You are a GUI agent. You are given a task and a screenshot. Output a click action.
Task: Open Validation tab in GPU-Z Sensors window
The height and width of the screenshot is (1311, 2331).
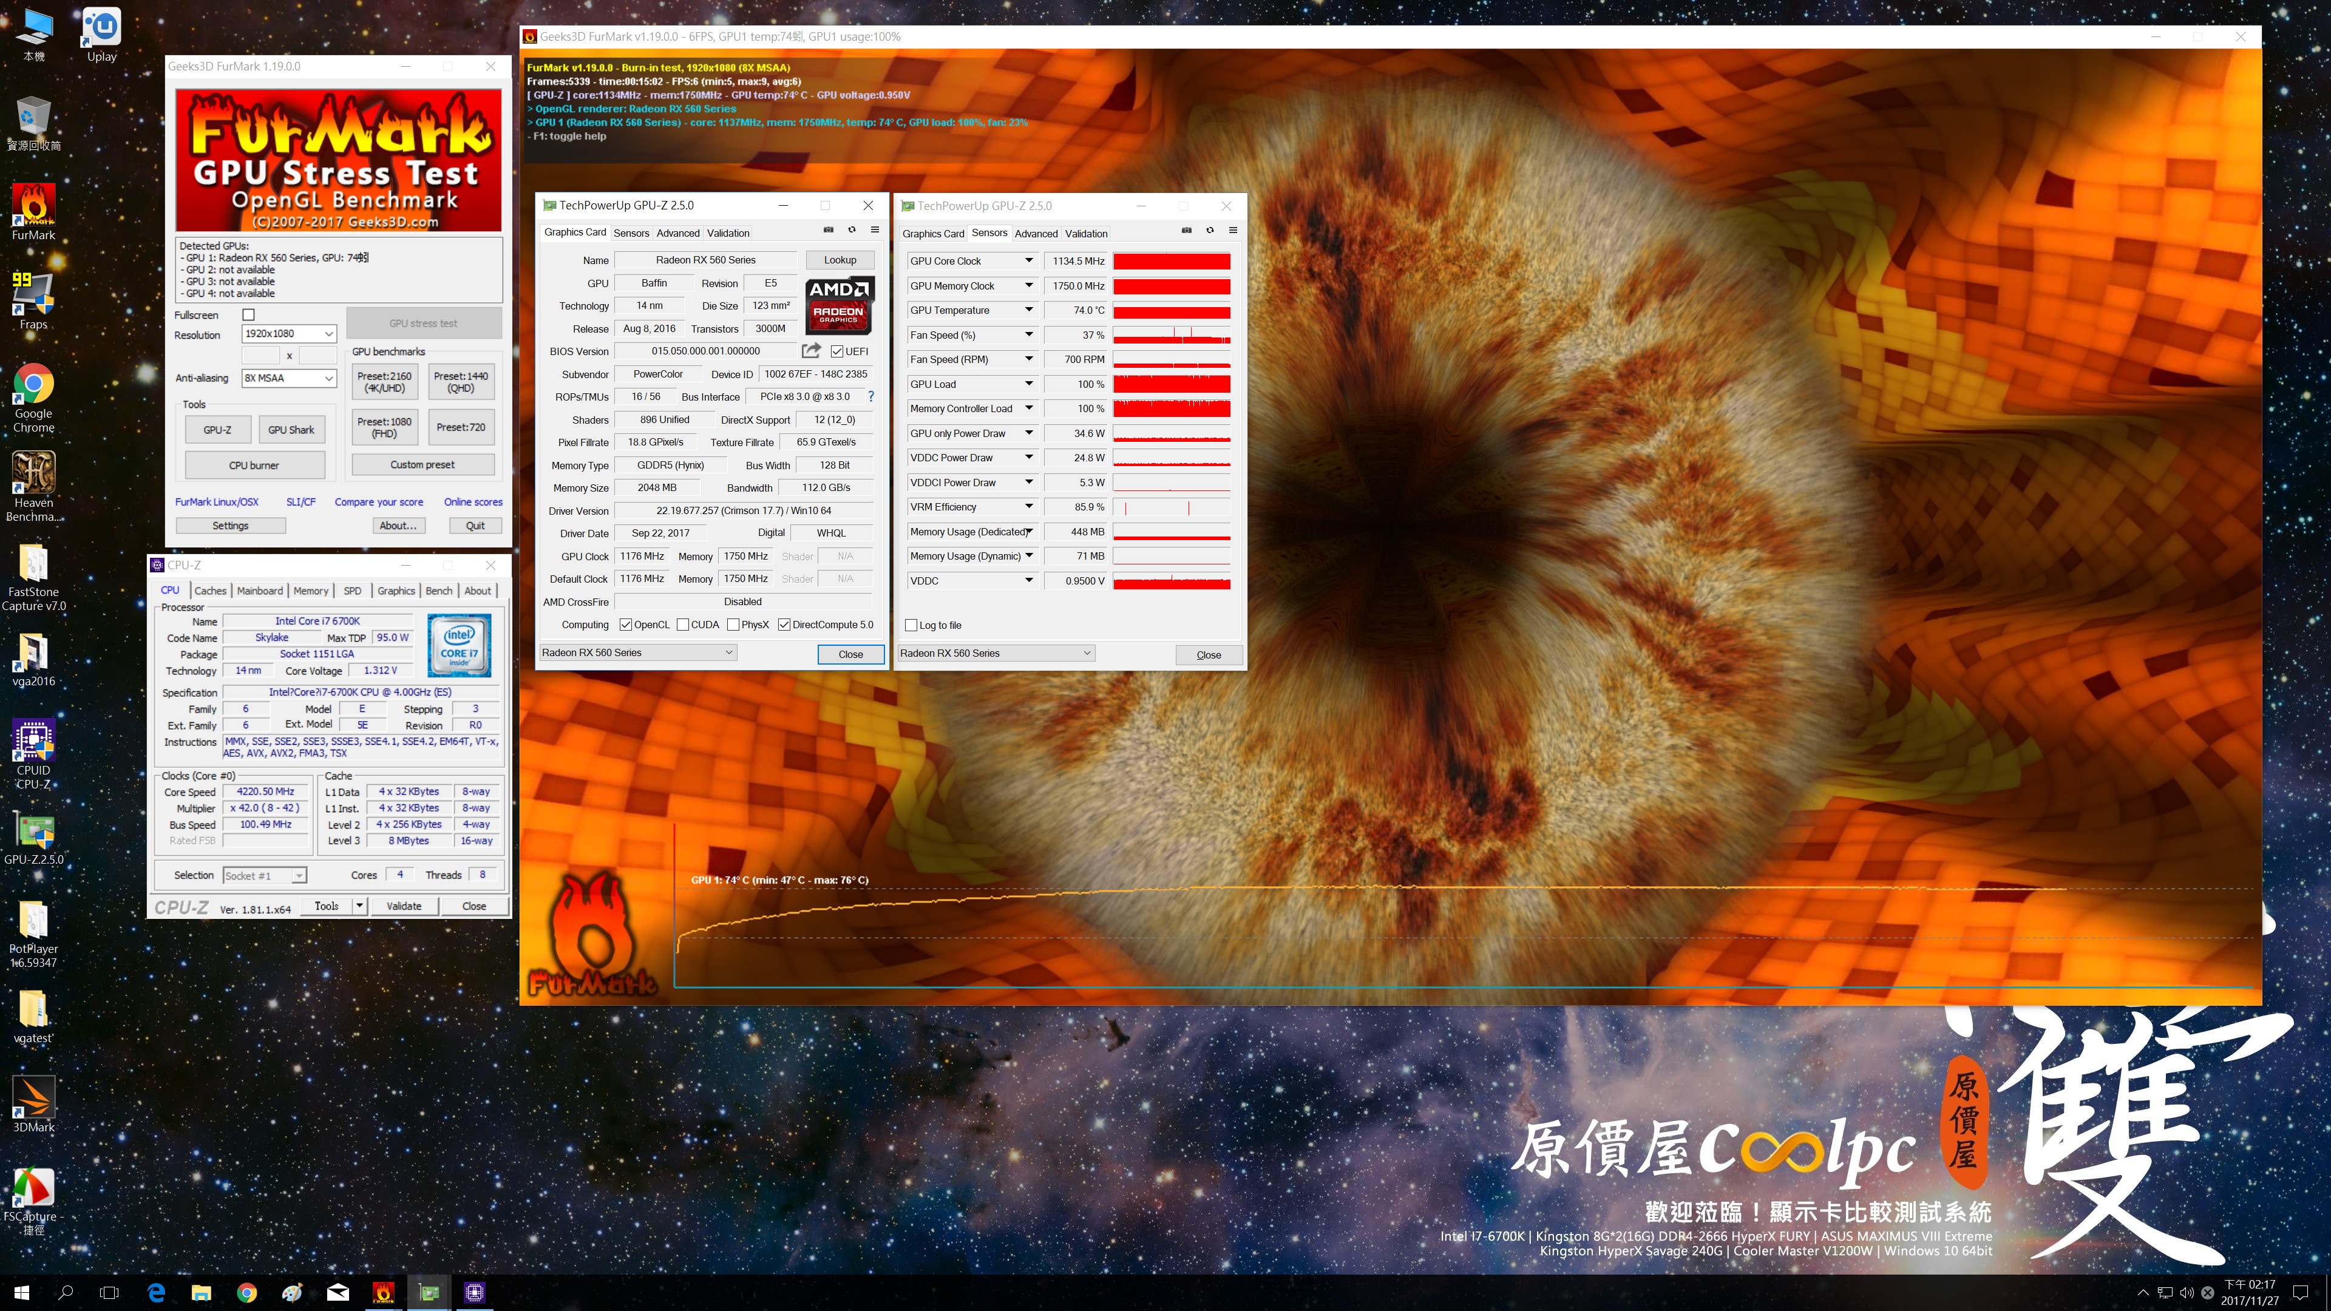click(1086, 234)
